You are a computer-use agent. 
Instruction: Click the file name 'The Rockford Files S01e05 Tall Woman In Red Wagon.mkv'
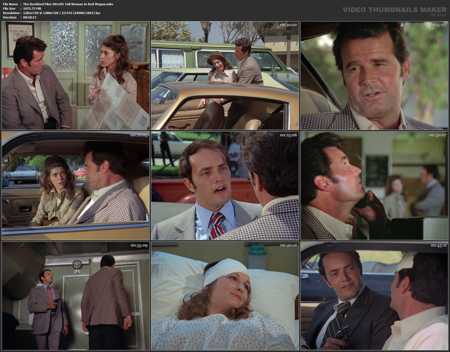click(68, 4)
